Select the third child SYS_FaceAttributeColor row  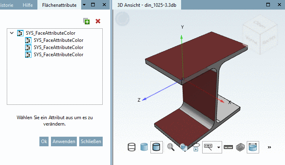pos(59,55)
